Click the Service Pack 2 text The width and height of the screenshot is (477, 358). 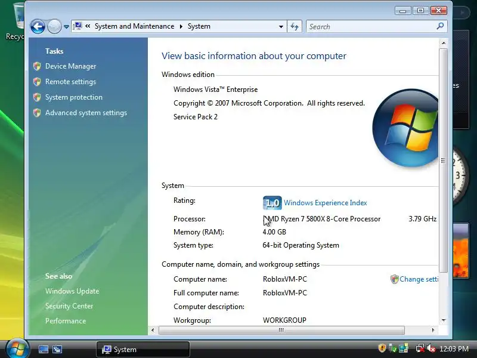(196, 117)
